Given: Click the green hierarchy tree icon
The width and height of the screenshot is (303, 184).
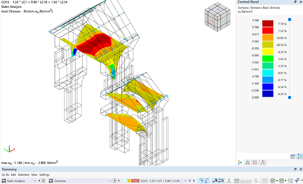Looking at the screenshot, I should 229,181.
